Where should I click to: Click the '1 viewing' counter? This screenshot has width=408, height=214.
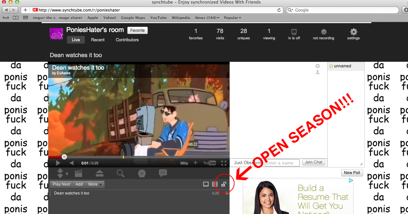coord(269,34)
